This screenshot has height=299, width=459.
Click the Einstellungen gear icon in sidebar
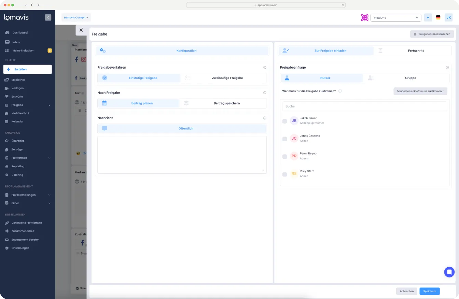click(7, 248)
